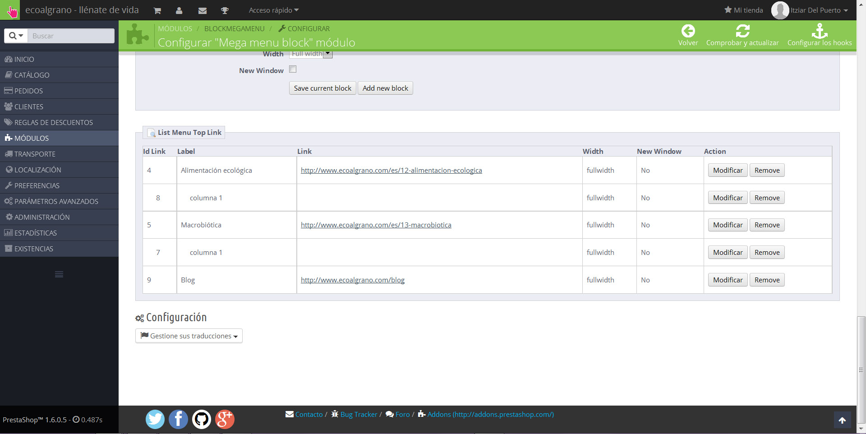Remove the Macrobiótica menu link
Viewport: 866px width, 434px height.
(x=767, y=225)
